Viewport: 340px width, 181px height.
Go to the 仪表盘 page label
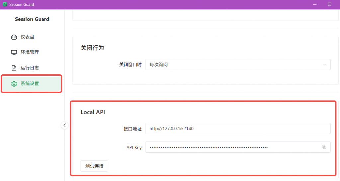pos(27,37)
